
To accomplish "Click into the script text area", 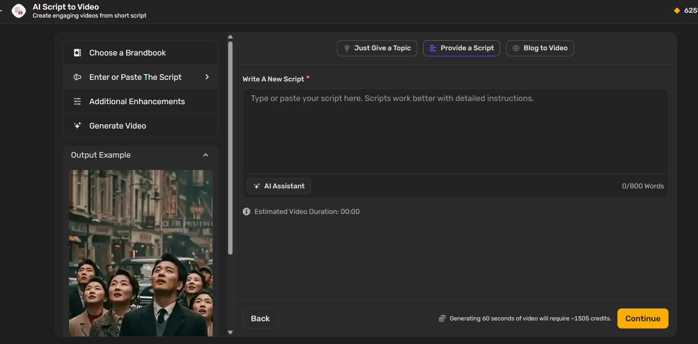I will point(455,131).
